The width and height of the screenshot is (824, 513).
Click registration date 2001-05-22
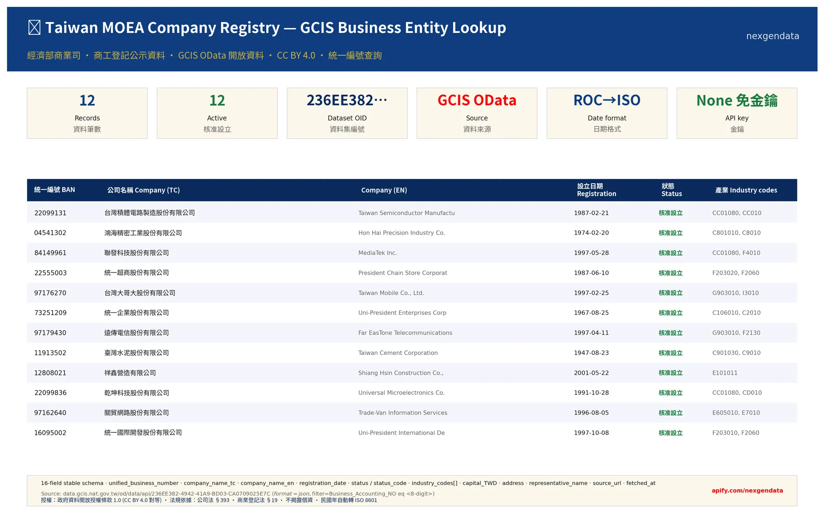pos(591,373)
